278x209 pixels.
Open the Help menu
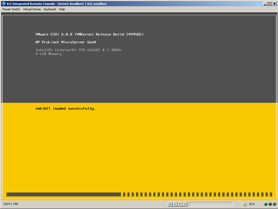62,9
